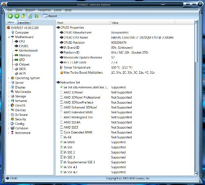Click the Max Turbo Boost Multipliers icon
Screen dimensions: 205x185
click(x=61, y=72)
